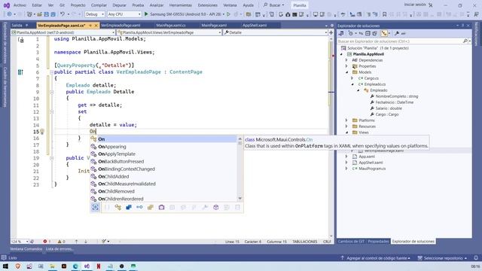Click Iniciar sesión link
The height and width of the screenshot is (271, 482).
[x=415, y=5]
